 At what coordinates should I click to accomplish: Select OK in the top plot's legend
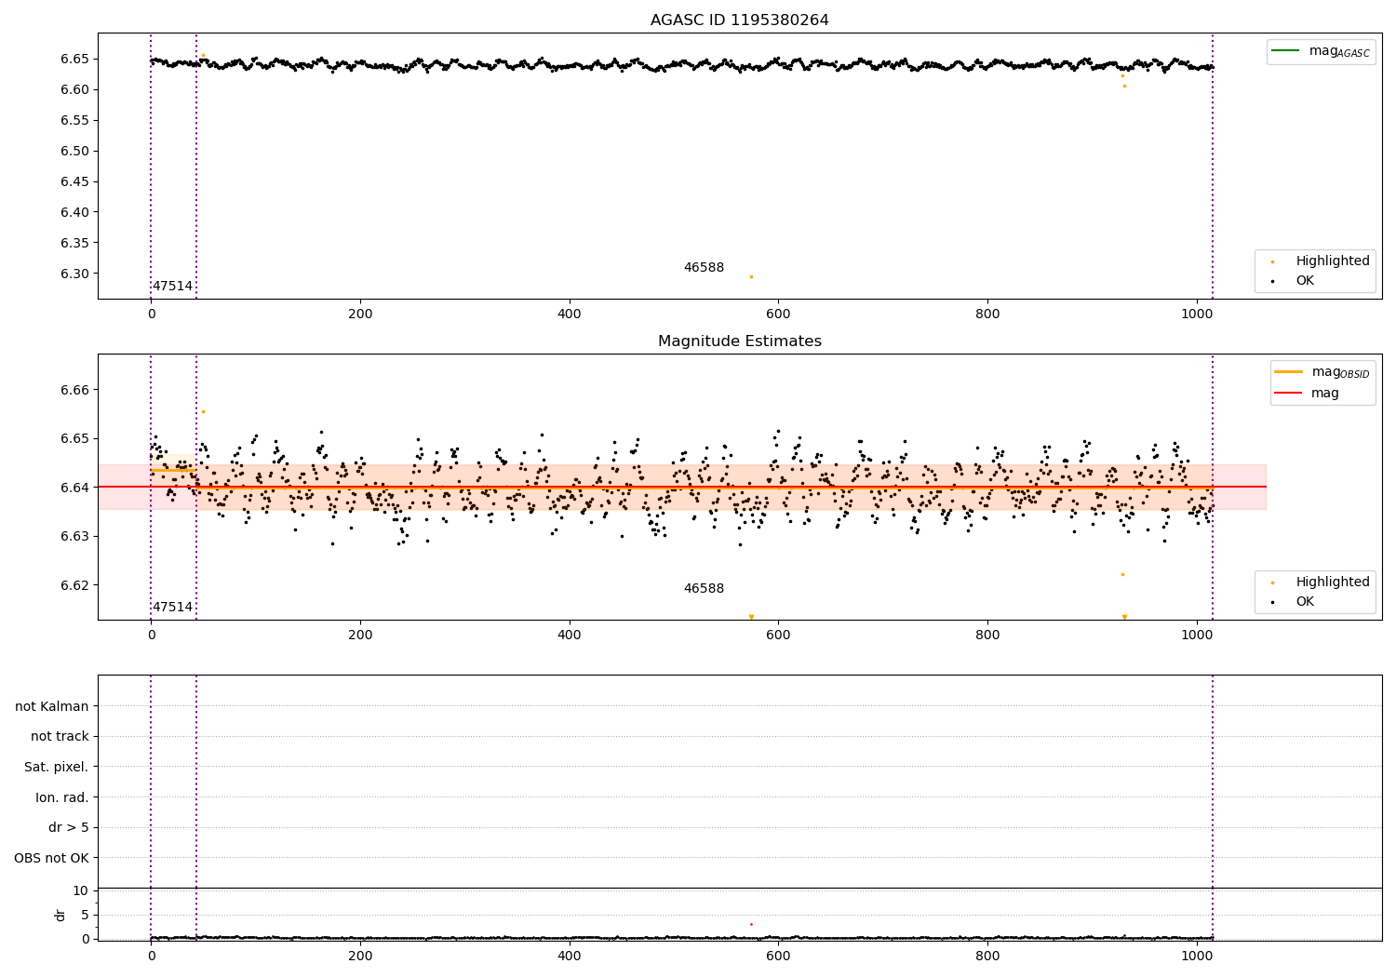tap(1305, 281)
